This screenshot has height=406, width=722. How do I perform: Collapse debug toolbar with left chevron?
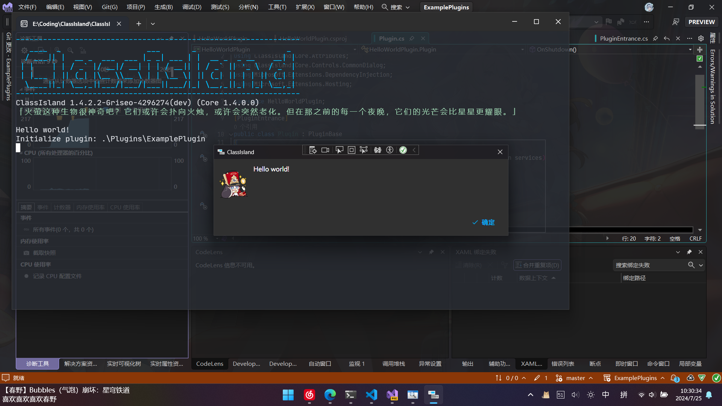point(414,150)
